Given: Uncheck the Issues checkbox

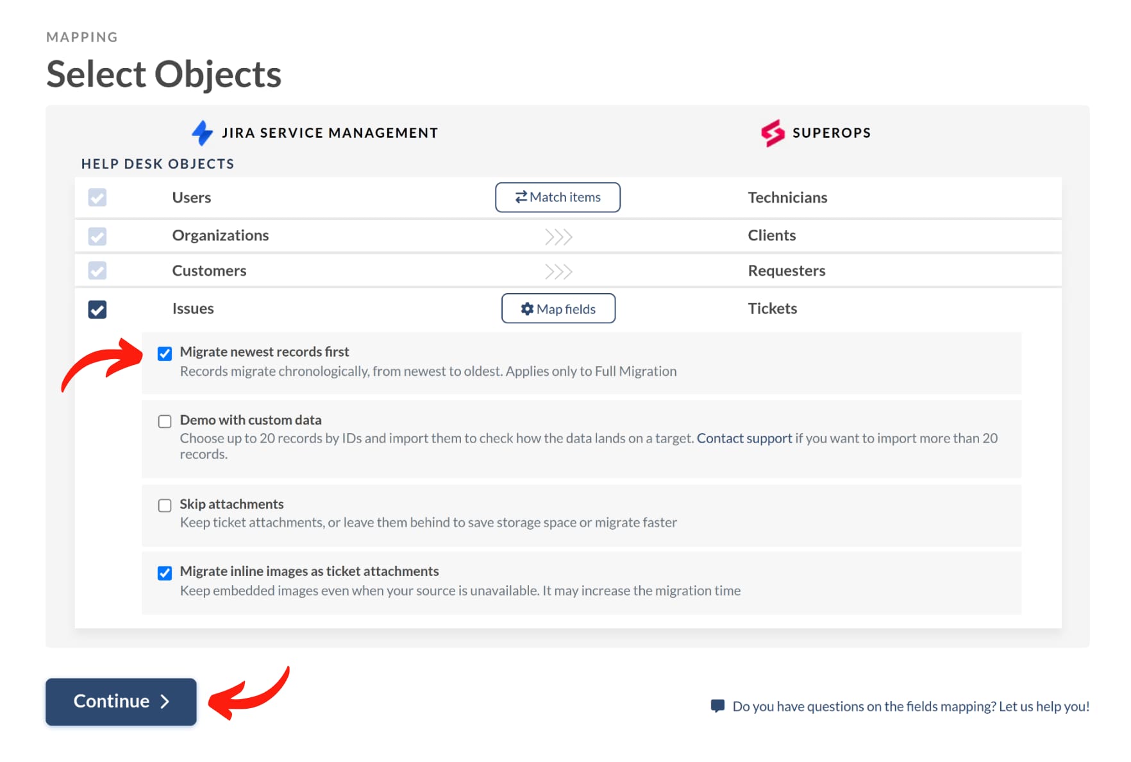Looking at the screenshot, I should pyautogui.click(x=97, y=309).
